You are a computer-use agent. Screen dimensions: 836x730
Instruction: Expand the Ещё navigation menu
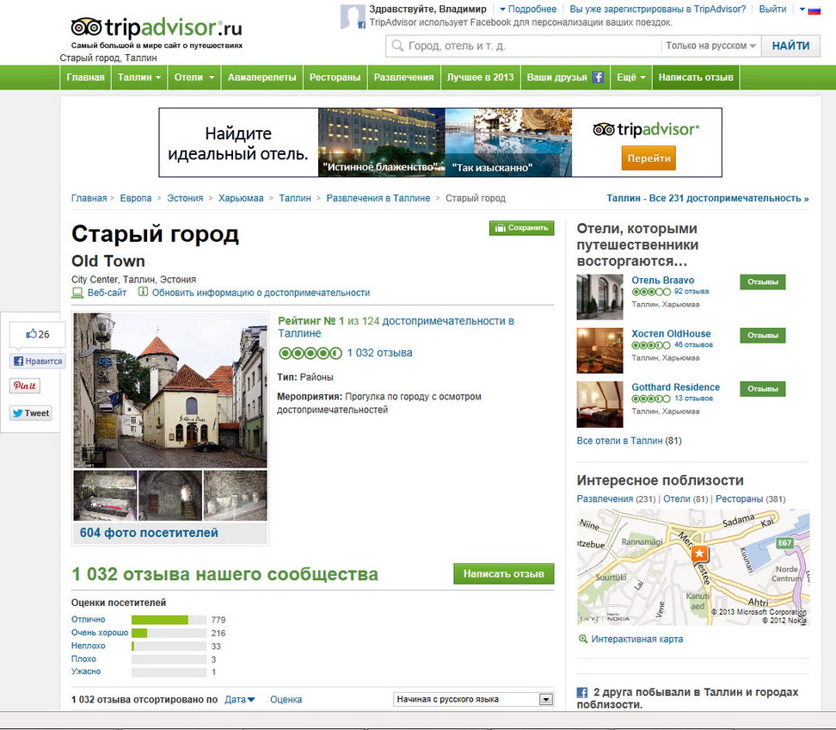pyautogui.click(x=630, y=77)
